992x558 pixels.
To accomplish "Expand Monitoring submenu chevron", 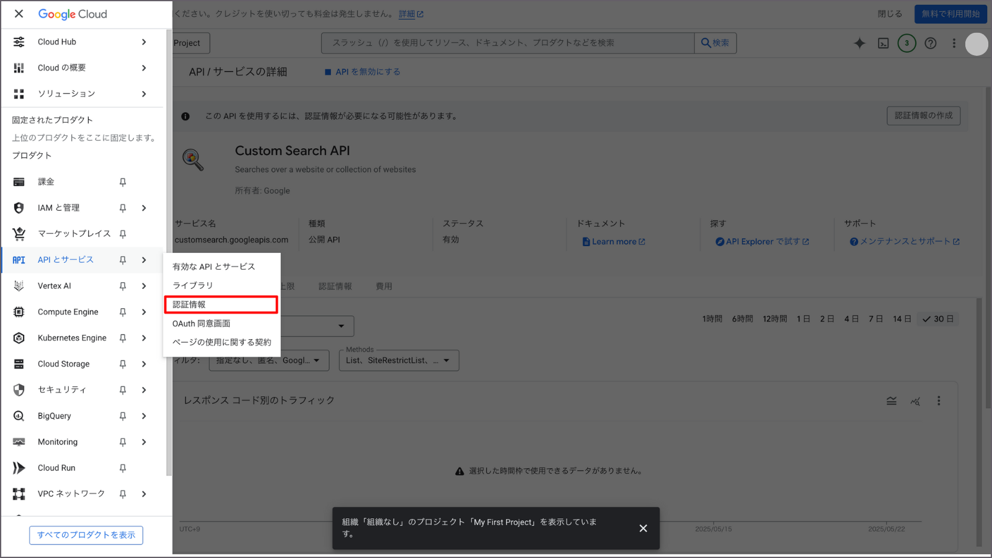I will [x=144, y=442].
